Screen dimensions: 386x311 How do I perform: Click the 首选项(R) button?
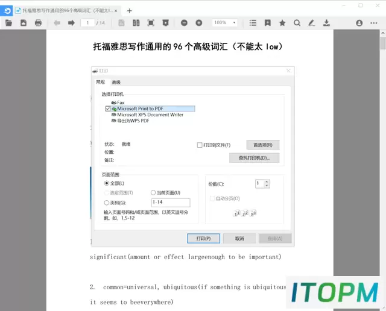pos(263,145)
